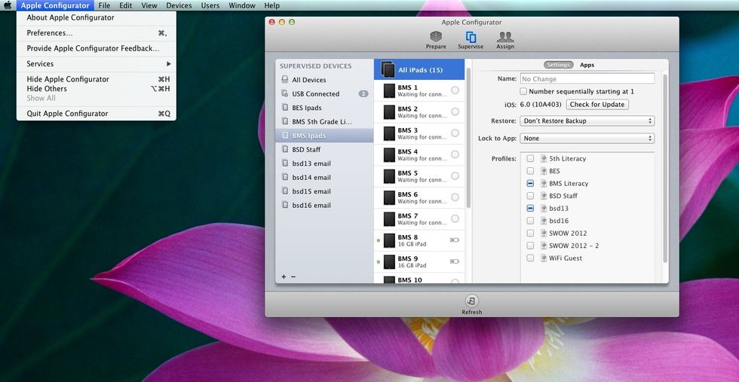The height and width of the screenshot is (382, 739).
Task: Click the SWOW 2012 profile icon
Action: 544,233
